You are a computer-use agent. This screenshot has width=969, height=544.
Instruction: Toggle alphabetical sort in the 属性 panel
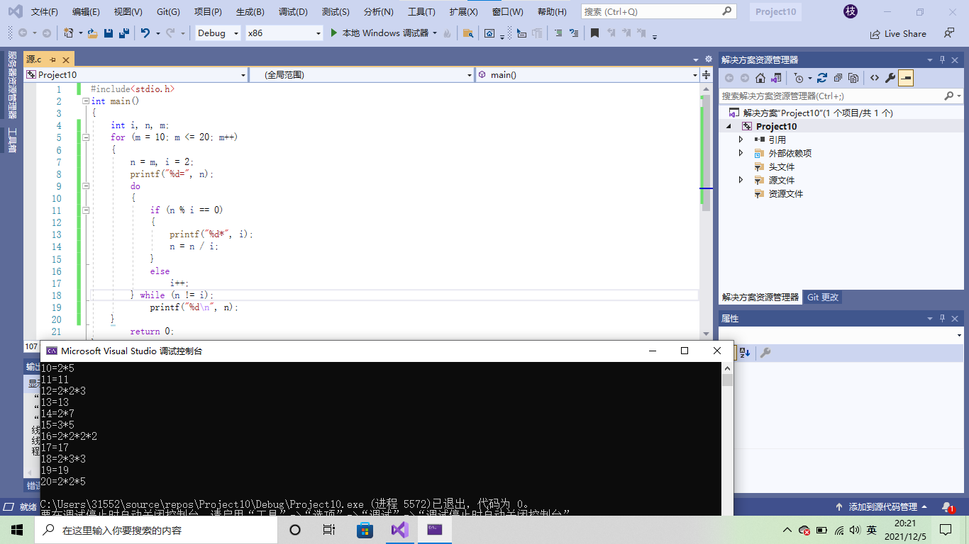pyautogui.click(x=745, y=353)
